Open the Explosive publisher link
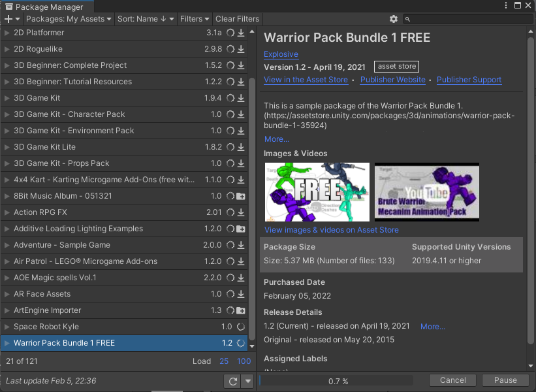The image size is (536, 392). tap(281, 54)
